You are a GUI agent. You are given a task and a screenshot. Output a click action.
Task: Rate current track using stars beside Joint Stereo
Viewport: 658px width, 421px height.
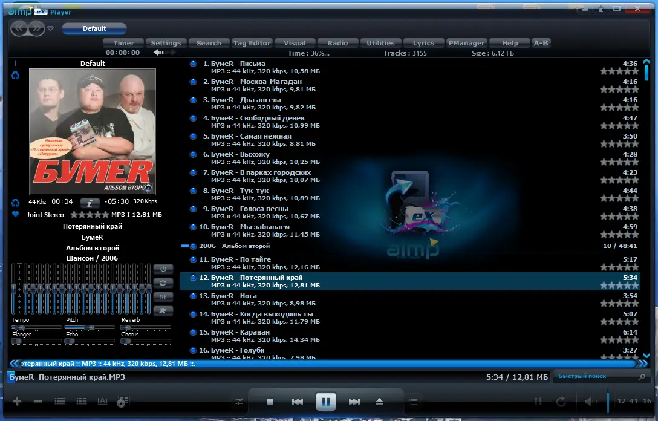(90, 215)
